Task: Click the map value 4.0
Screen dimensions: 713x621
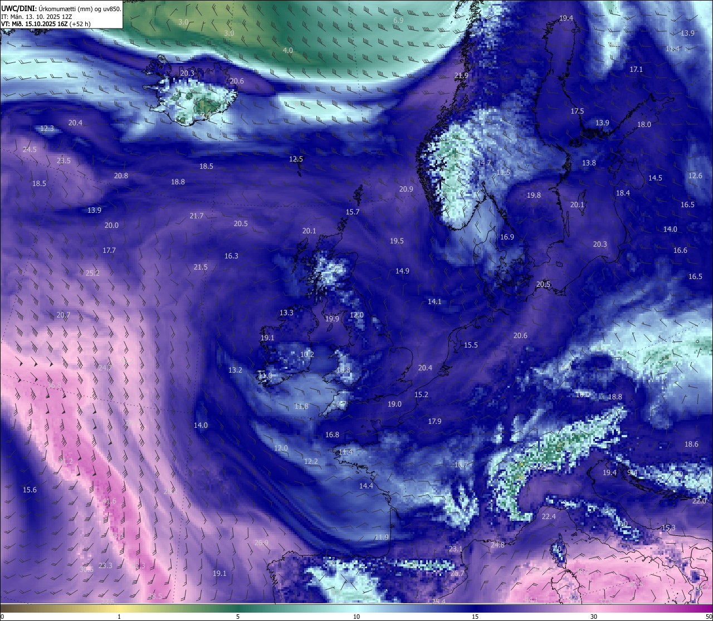Action: coord(288,50)
